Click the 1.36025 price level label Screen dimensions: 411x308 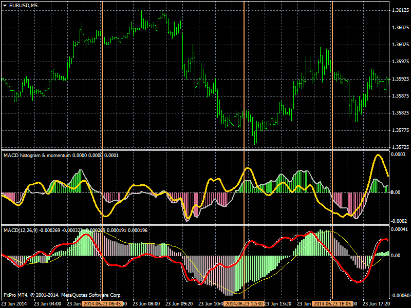[x=400, y=45]
